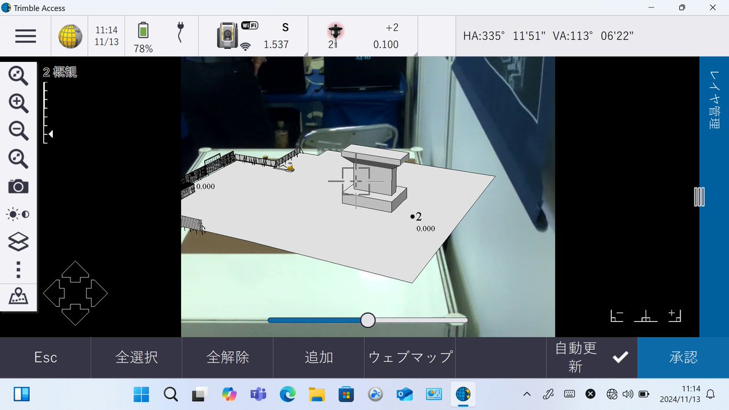Open File Explorer from taskbar

(317, 394)
